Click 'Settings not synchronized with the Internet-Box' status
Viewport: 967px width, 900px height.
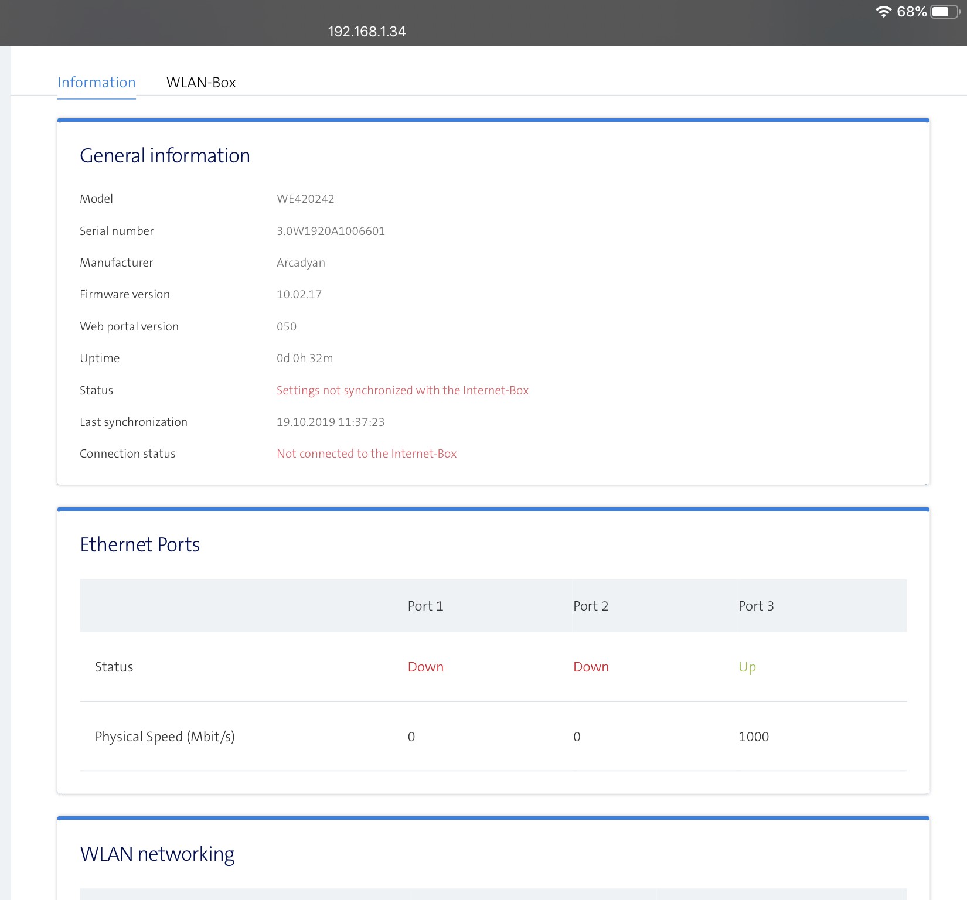tap(403, 390)
